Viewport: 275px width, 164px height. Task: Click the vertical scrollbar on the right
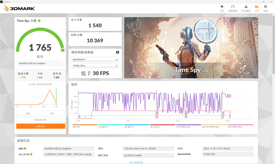[x=273, y=44]
